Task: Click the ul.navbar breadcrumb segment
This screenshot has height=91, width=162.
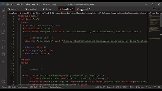Action: tap(157, 13)
